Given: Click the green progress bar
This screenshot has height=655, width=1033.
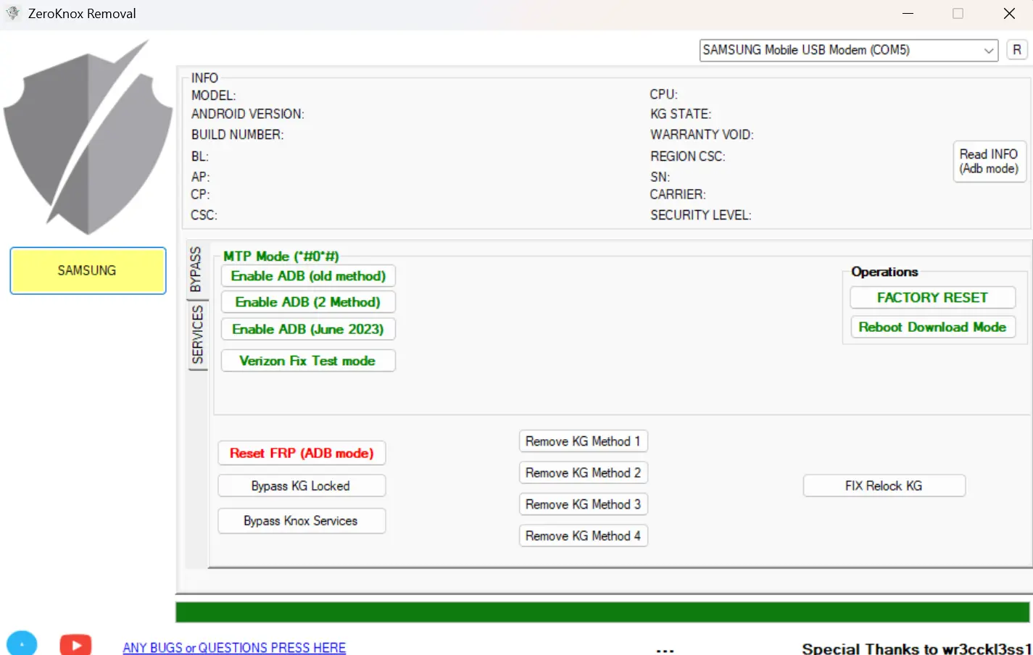Looking at the screenshot, I should [602, 612].
